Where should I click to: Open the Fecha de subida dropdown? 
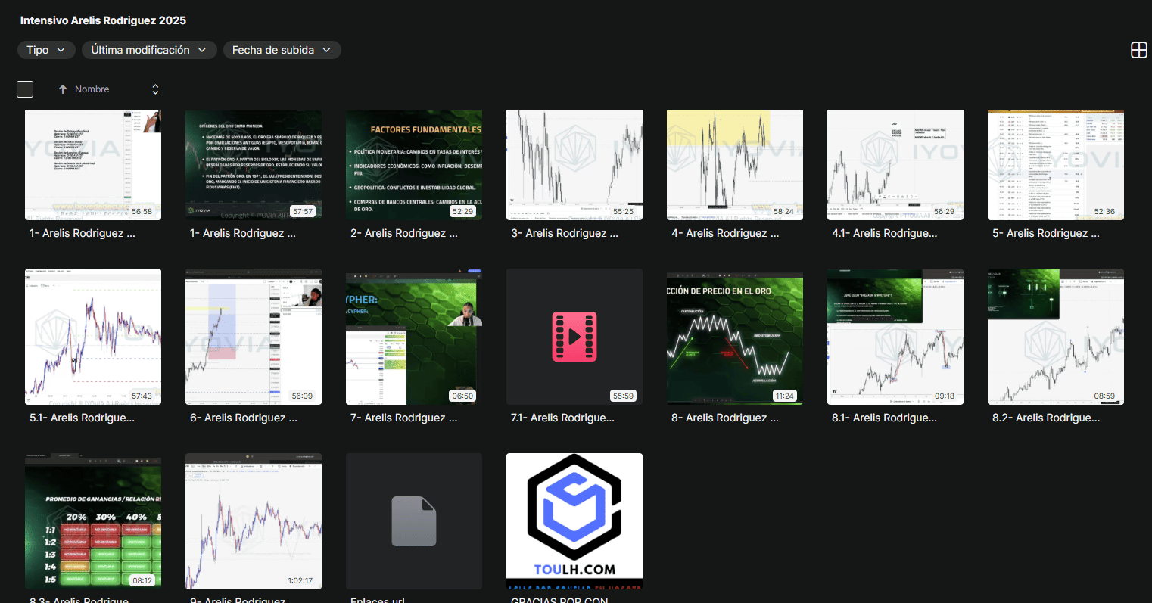pyautogui.click(x=281, y=50)
